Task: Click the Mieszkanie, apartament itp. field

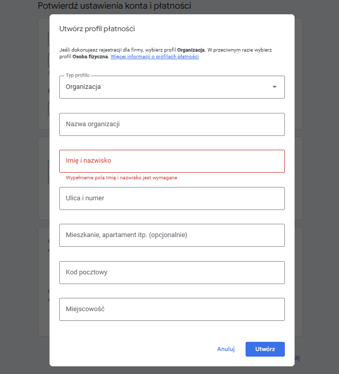Action: 172,235
